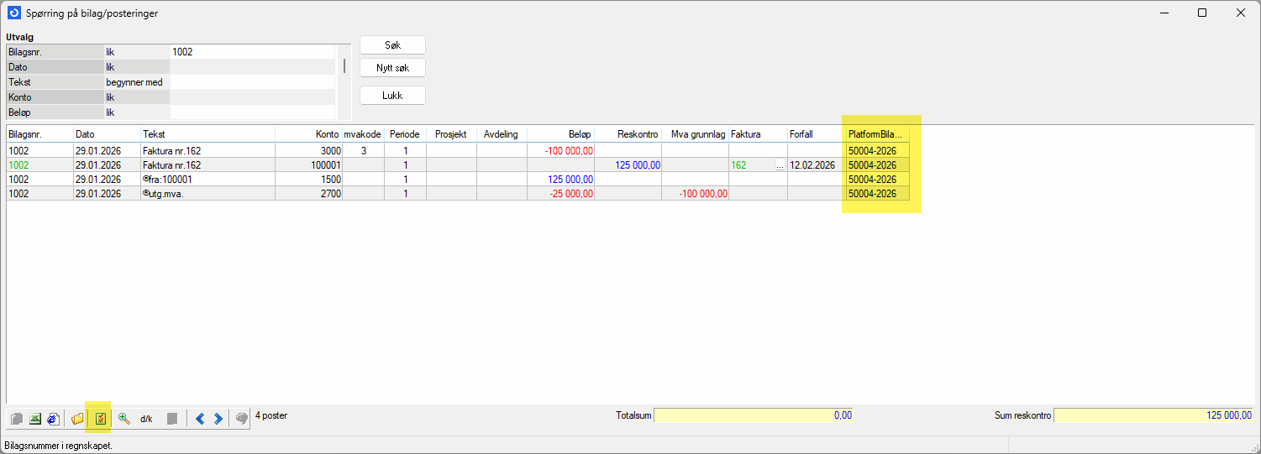Image resolution: width=1261 pixels, height=454 pixels.
Task: Click the magnifier zoom icon
Action: click(123, 419)
